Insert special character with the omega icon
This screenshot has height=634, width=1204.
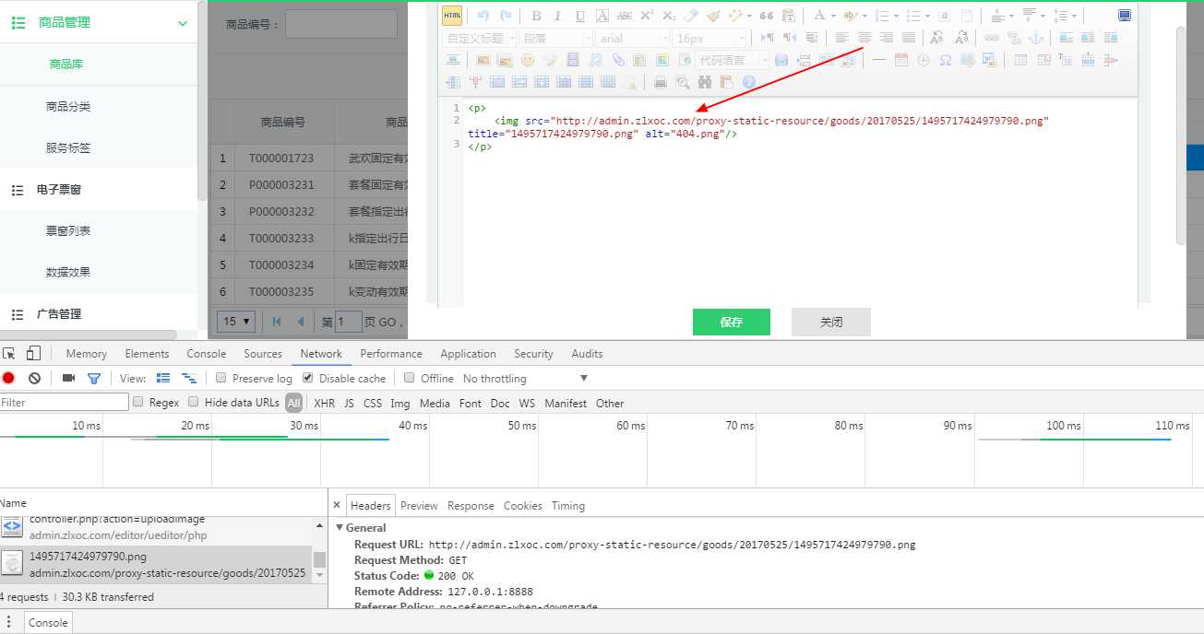coord(946,60)
